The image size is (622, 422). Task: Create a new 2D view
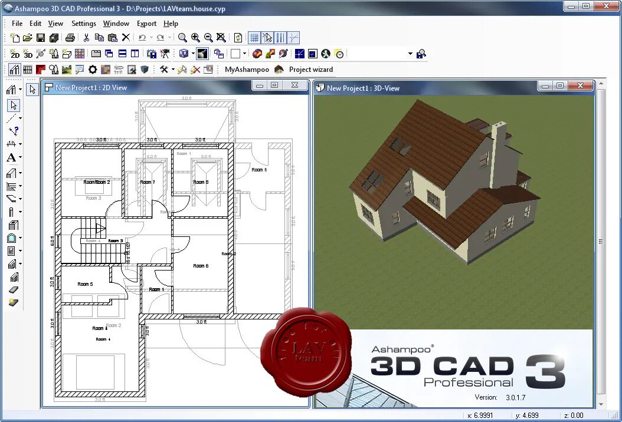coord(15,54)
